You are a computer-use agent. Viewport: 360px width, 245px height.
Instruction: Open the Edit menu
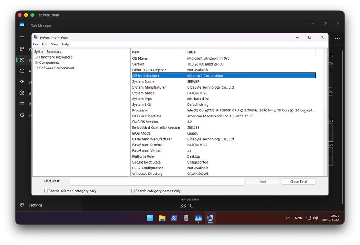(45, 44)
